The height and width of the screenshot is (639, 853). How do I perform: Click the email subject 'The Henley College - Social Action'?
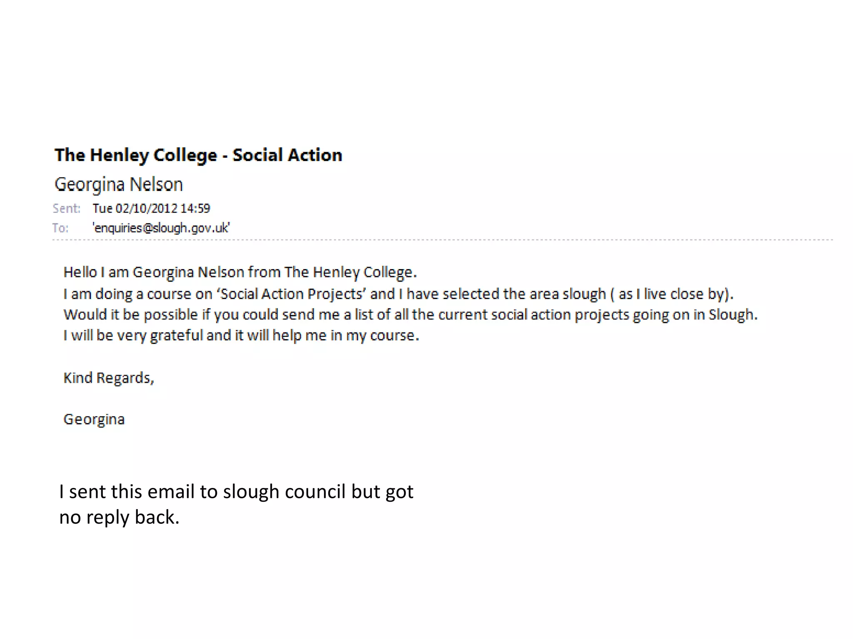198,156
